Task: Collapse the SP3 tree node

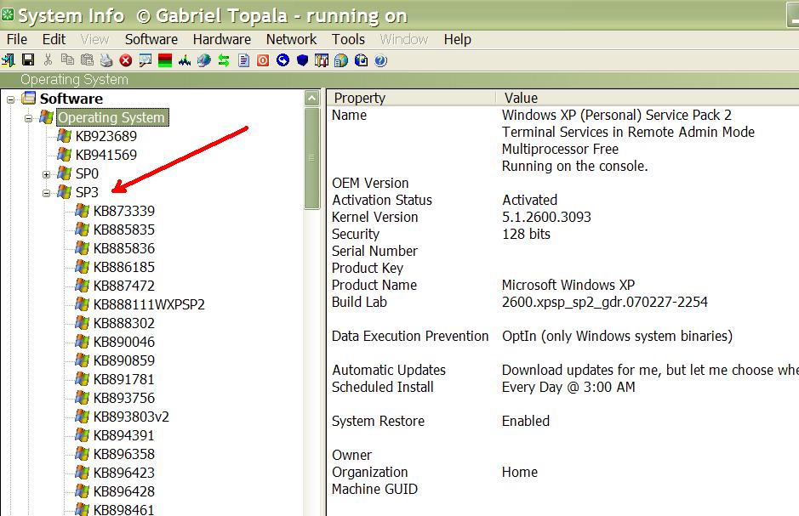Action: point(46,193)
